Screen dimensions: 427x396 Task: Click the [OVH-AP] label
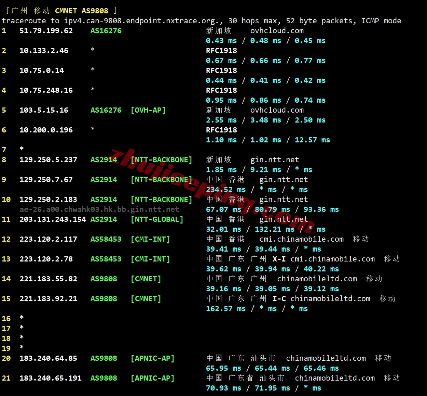click(x=148, y=110)
